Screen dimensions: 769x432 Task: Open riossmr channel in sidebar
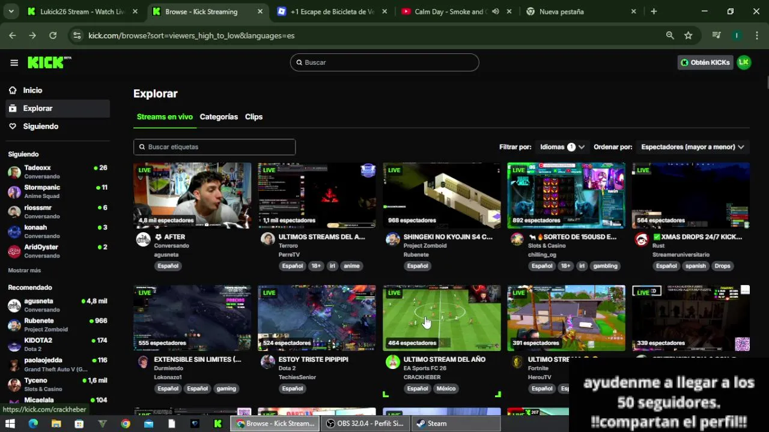pos(58,211)
